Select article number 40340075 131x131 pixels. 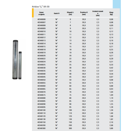[x=42, y=95]
